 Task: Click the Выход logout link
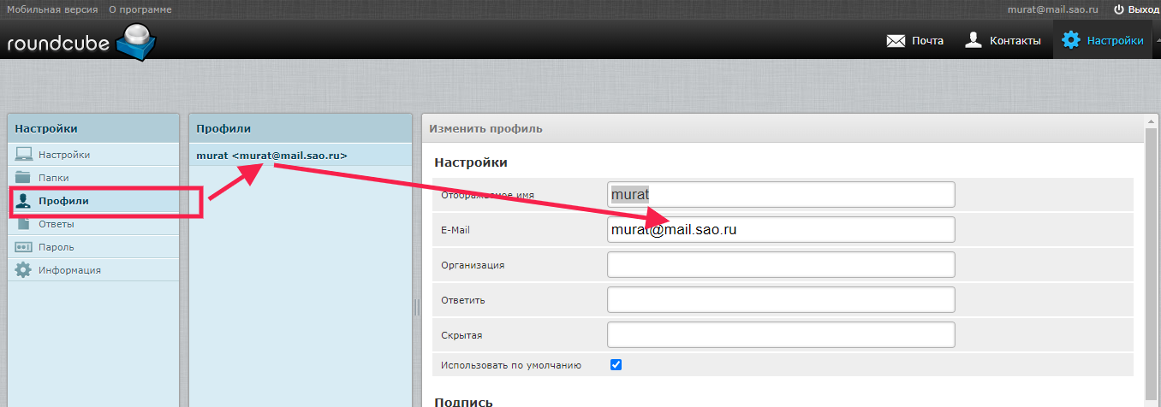pos(1136,9)
